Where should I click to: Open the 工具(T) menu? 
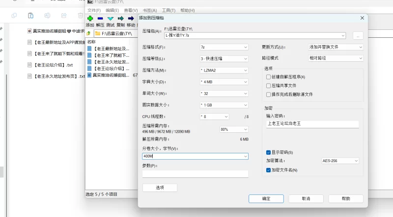[x=168, y=10]
